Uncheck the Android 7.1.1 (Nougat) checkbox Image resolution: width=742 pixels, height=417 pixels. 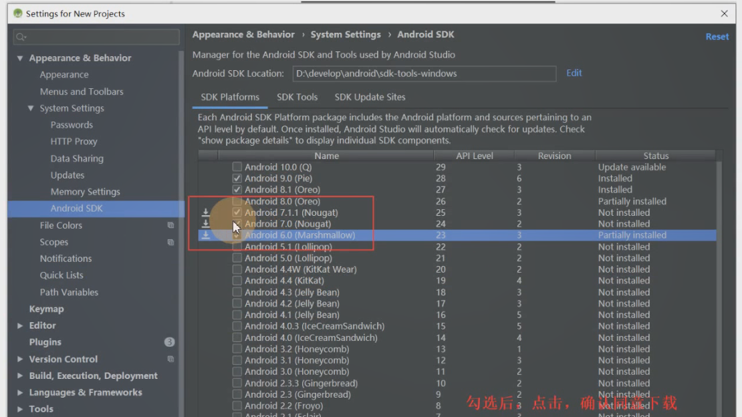pyautogui.click(x=237, y=213)
